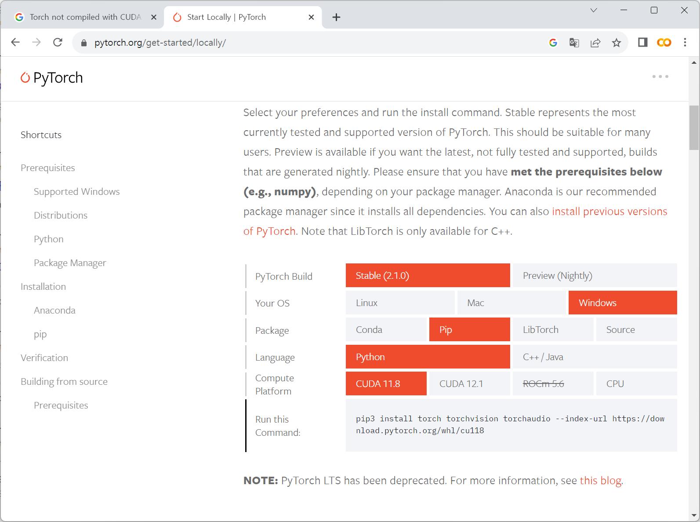This screenshot has width=700, height=522.
Task: Jump to Building from source section
Action: tap(64, 382)
